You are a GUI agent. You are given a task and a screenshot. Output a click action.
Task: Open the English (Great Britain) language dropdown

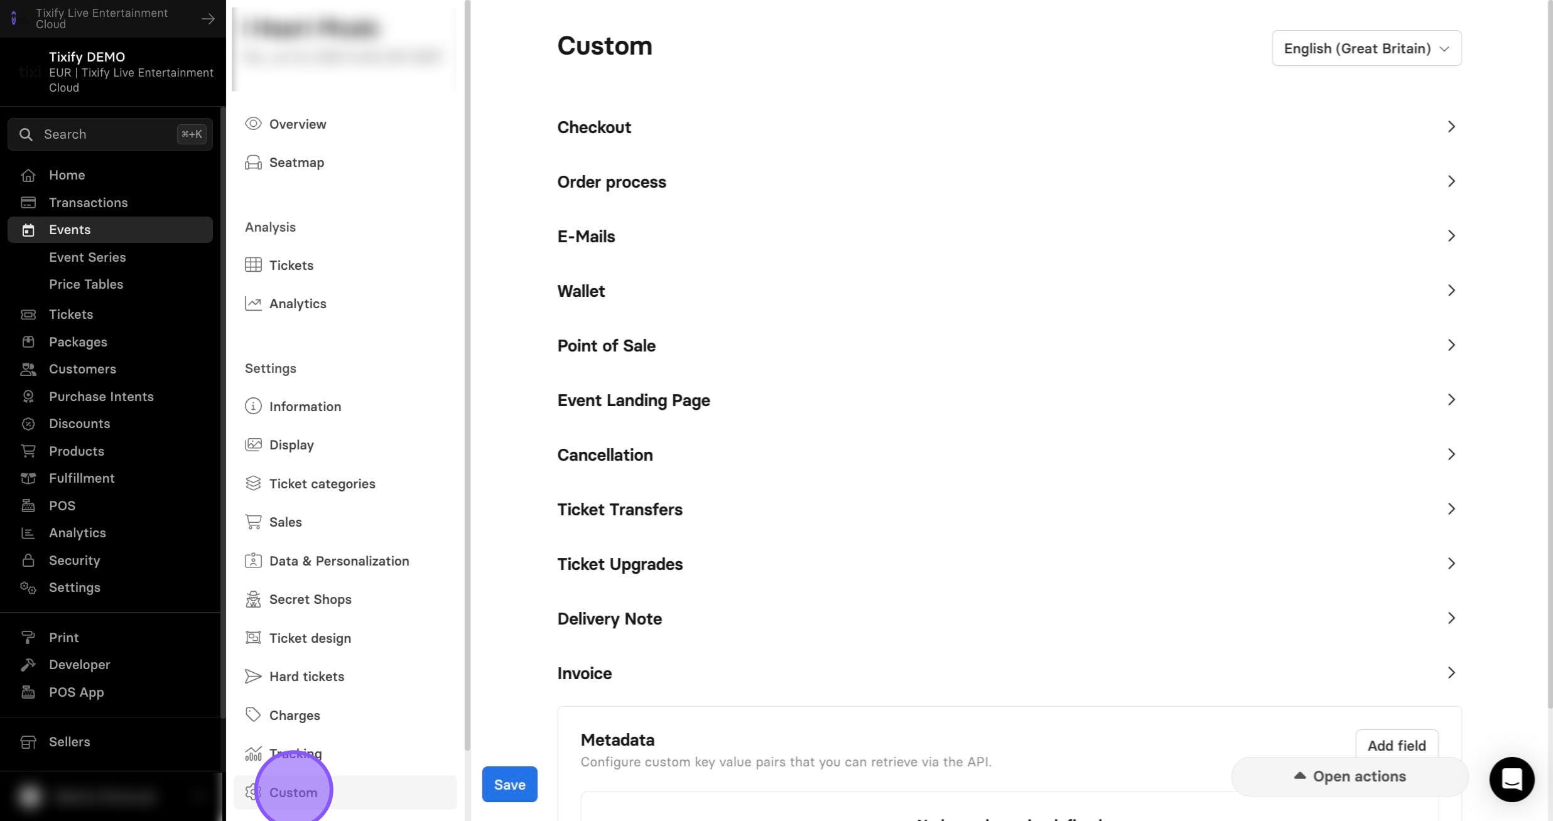(x=1366, y=48)
